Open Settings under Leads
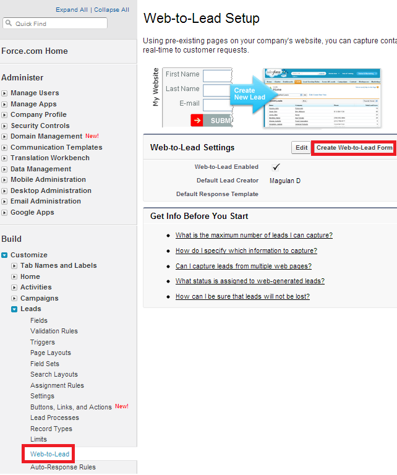397x475 pixels. tap(42, 396)
